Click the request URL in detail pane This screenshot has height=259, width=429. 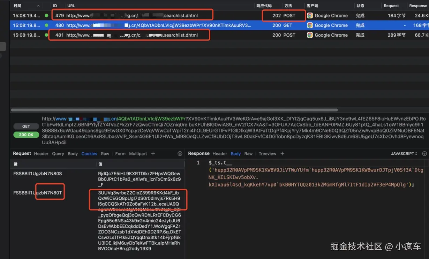point(233,131)
